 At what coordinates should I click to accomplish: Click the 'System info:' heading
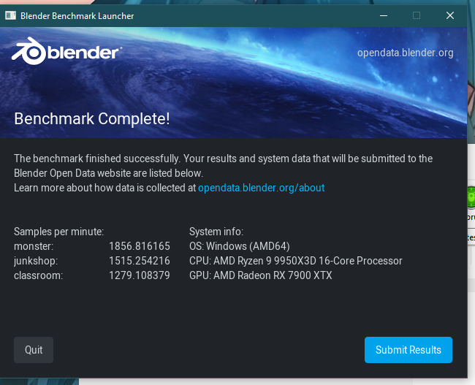216,232
